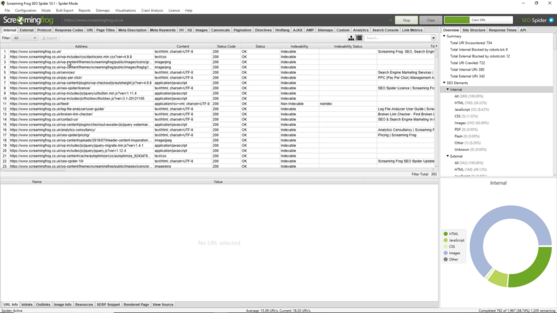The width and height of the screenshot is (557, 313).
Task: Switch to tree view icon
Action: click(x=351, y=38)
